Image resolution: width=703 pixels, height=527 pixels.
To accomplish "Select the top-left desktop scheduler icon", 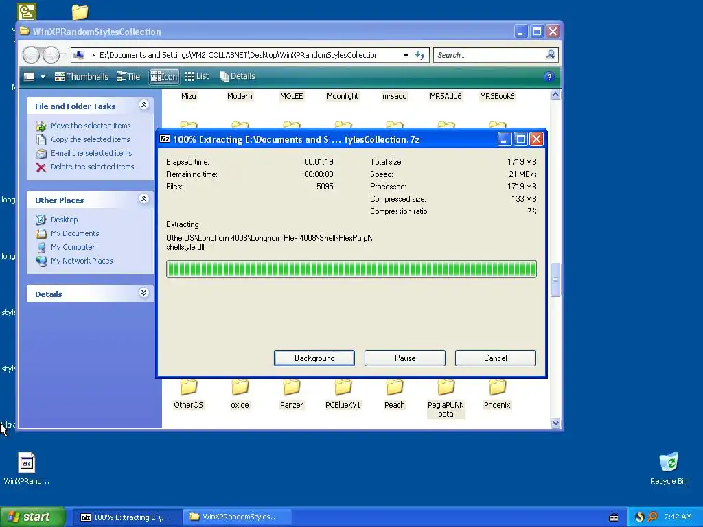I will point(27,12).
